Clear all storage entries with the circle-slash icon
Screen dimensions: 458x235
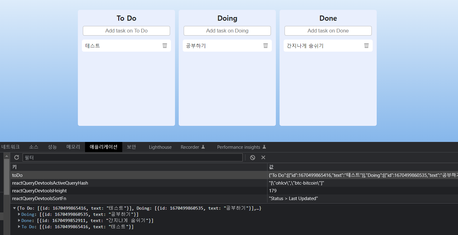pos(253,157)
